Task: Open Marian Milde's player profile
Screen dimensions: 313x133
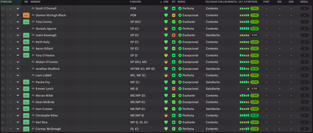Action: pyautogui.click(x=44, y=95)
